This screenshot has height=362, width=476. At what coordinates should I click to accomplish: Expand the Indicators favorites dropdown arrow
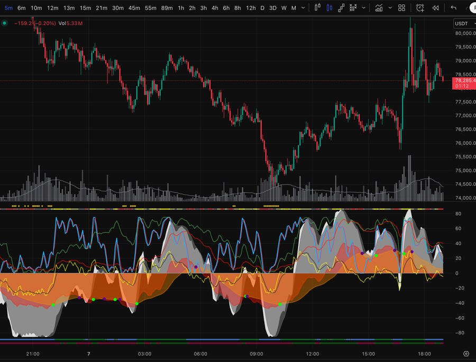coord(390,8)
